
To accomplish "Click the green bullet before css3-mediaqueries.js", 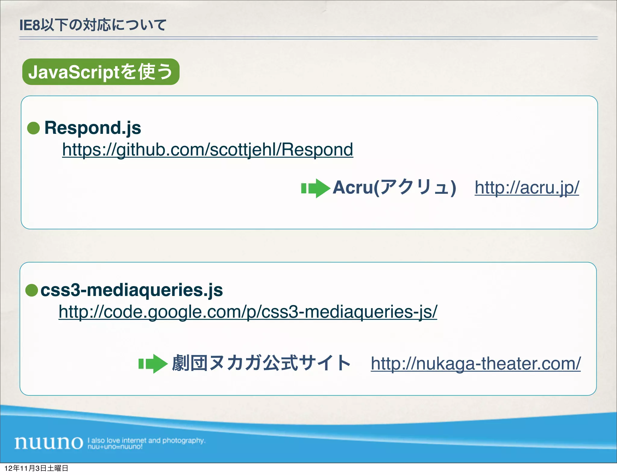I will 32,290.
